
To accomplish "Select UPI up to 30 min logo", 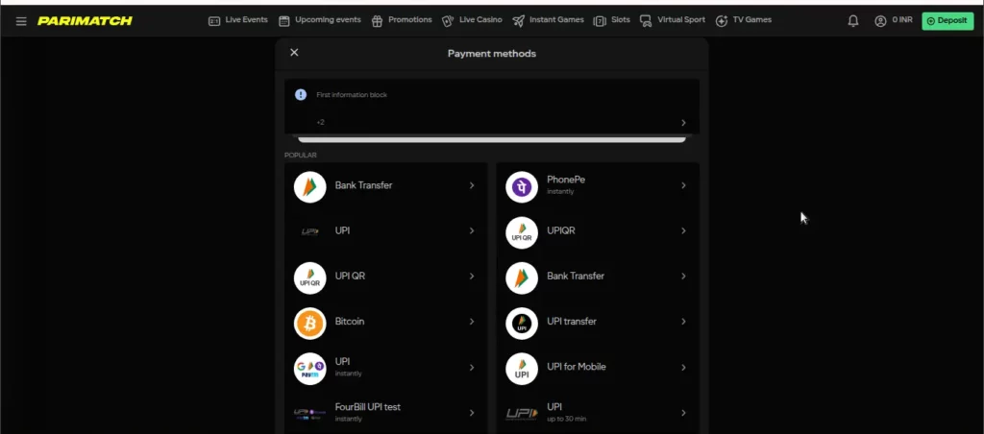I will click(x=522, y=413).
